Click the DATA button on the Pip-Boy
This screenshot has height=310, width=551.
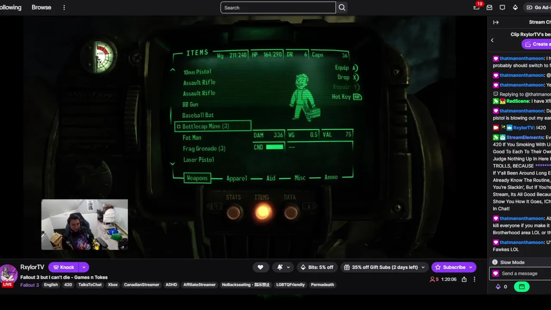click(291, 212)
